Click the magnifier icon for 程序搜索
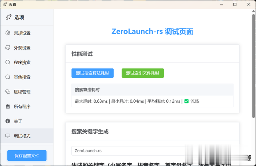Image resolution: width=256 pixels, height=166 pixels. tap(8, 62)
